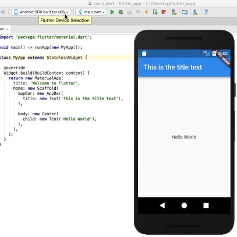Screen dimensions: 237x237
Task: Click the 'StatelessWidget' class name in code
Action: (x=65, y=58)
